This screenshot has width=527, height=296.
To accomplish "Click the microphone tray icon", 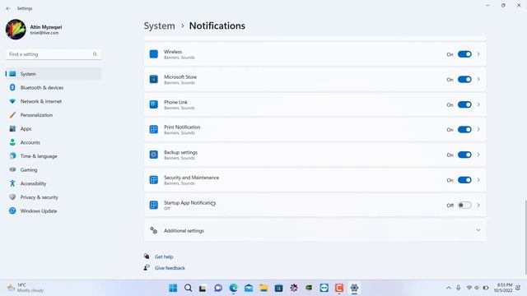I will coord(459,288).
